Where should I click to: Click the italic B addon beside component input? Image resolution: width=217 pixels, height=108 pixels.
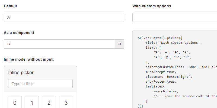coord(120,44)
